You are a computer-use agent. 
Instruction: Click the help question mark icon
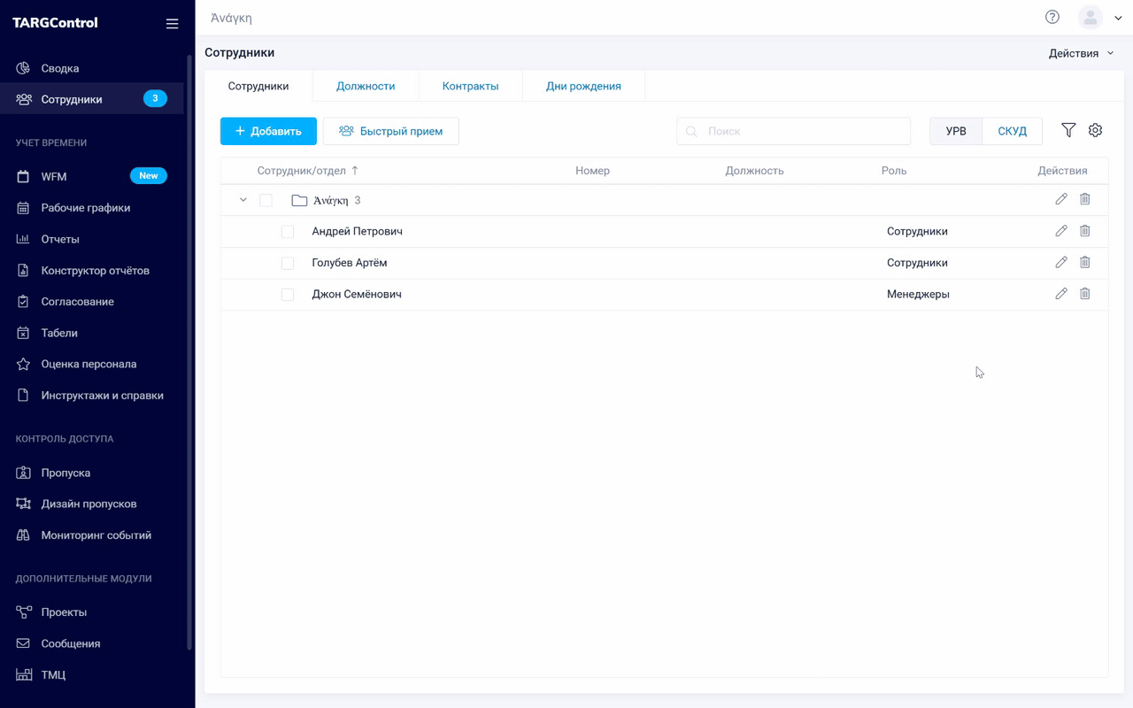click(1052, 17)
